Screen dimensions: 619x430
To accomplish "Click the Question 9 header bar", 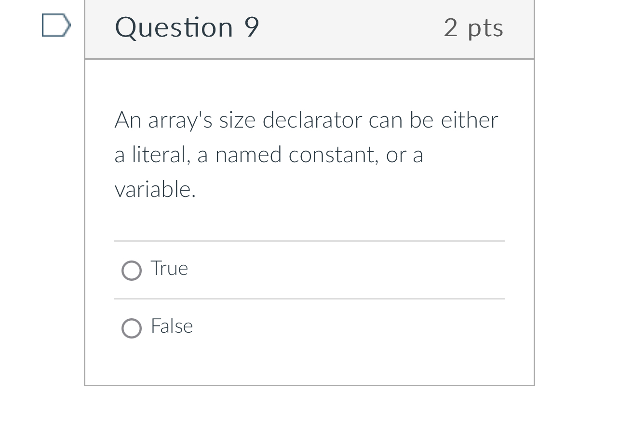I will pos(309,28).
